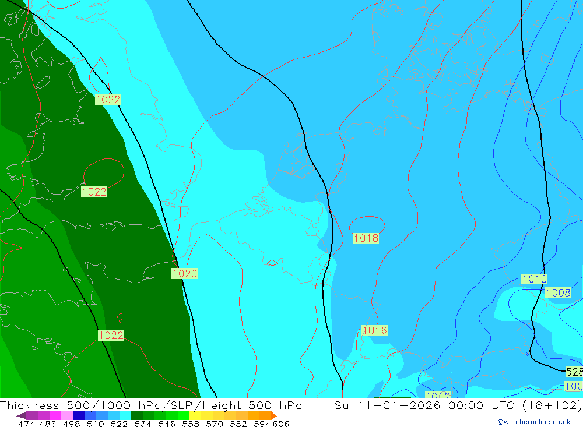Click the blue 1010 pressure label

(x=534, y=278)
